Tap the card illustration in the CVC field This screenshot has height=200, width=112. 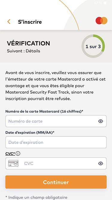click(x=13, y=163)
